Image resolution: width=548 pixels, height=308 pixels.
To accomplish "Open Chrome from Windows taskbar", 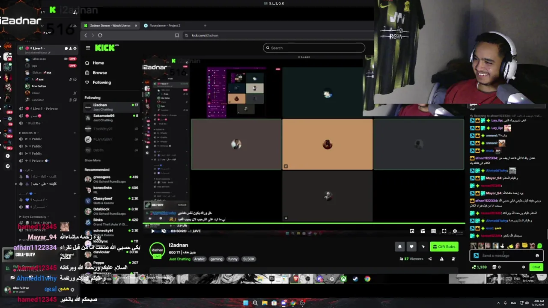I will pos(293,303).
